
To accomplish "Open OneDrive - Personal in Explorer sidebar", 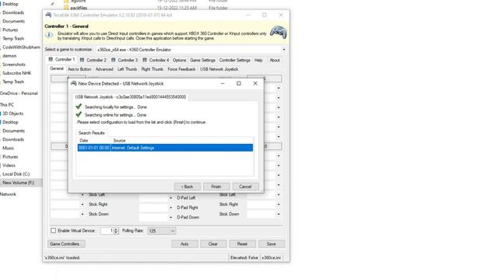I will point(19,93).
